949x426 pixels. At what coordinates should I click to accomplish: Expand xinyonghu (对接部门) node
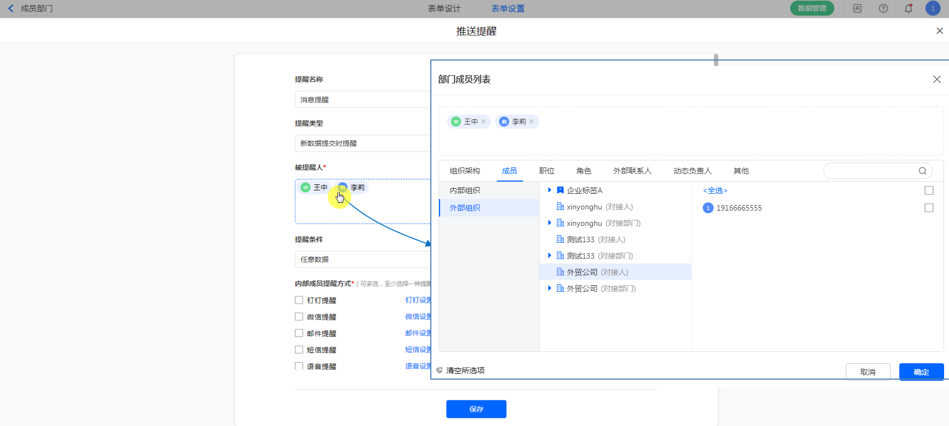point(549,223)
